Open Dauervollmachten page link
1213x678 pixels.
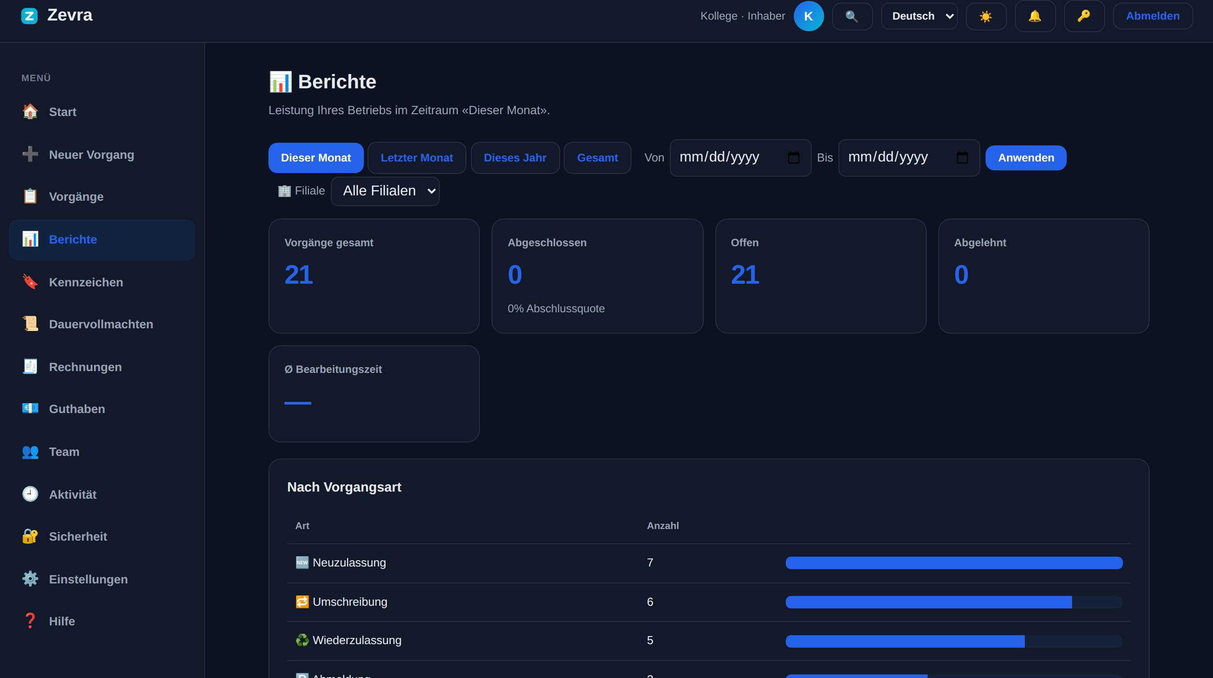pyautogui.click(x=102, y=324)
